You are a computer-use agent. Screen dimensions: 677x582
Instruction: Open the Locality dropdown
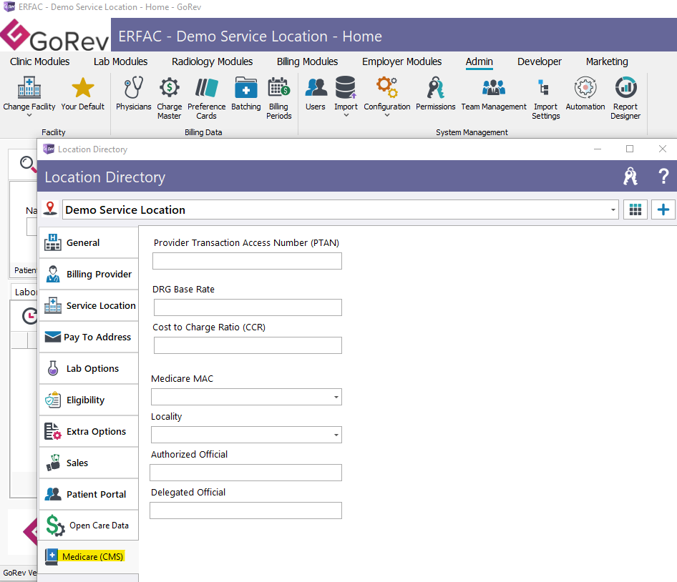pos(336,435)
